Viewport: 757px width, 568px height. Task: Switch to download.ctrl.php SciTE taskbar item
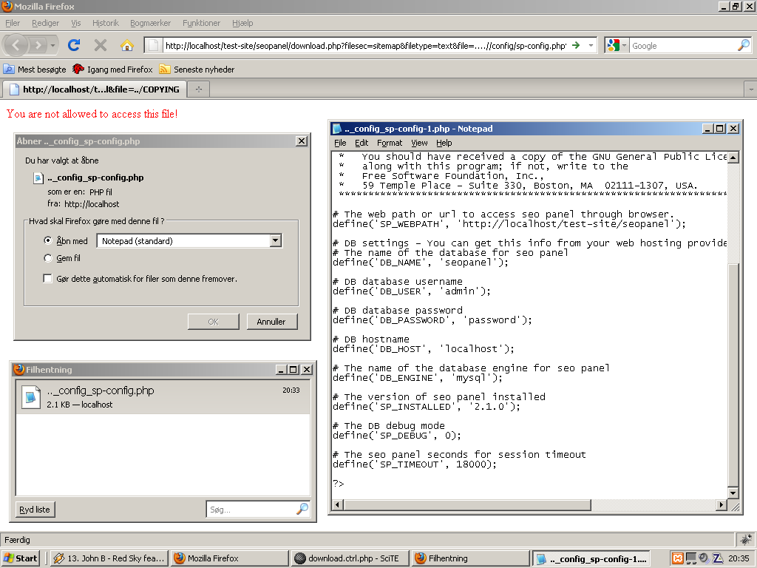[350, 558]
